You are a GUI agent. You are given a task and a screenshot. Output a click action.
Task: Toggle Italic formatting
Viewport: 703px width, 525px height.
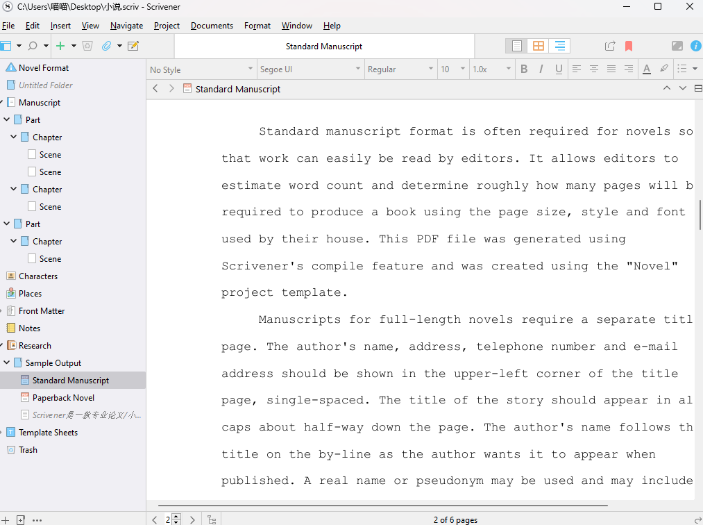(x=541, y=69)
